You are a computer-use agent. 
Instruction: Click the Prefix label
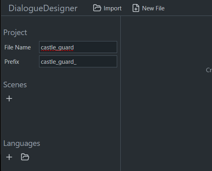point(12,62)
